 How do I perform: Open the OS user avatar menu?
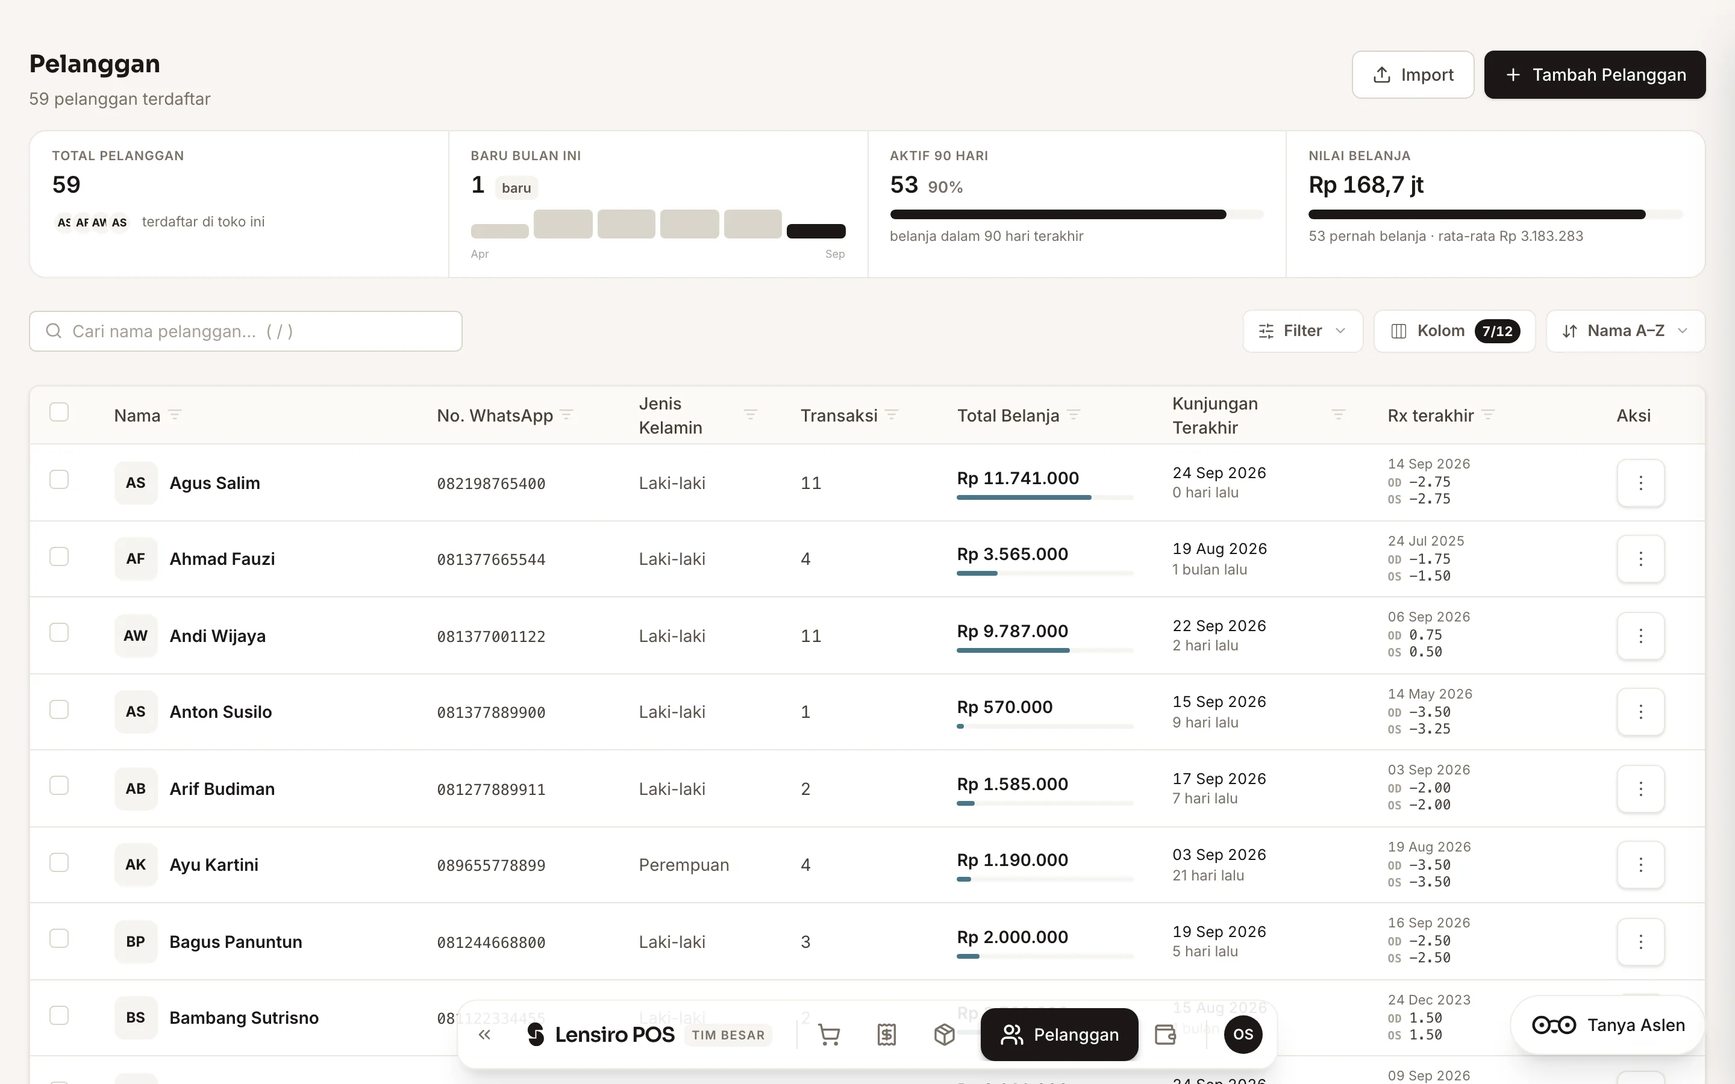1243,1035
